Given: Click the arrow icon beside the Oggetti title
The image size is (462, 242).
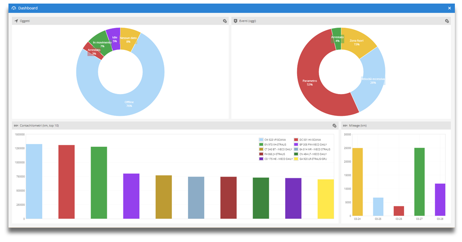Looking at the screenshot, I should [16, 21].
